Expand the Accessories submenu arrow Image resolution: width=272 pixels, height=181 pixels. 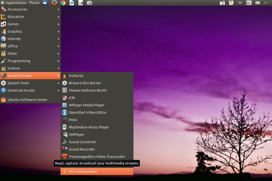click(59, 9)
